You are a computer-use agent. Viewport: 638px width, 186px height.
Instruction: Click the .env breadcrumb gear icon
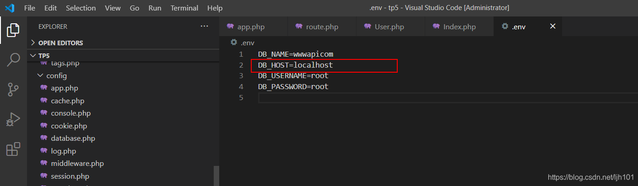tap(233, 43)
